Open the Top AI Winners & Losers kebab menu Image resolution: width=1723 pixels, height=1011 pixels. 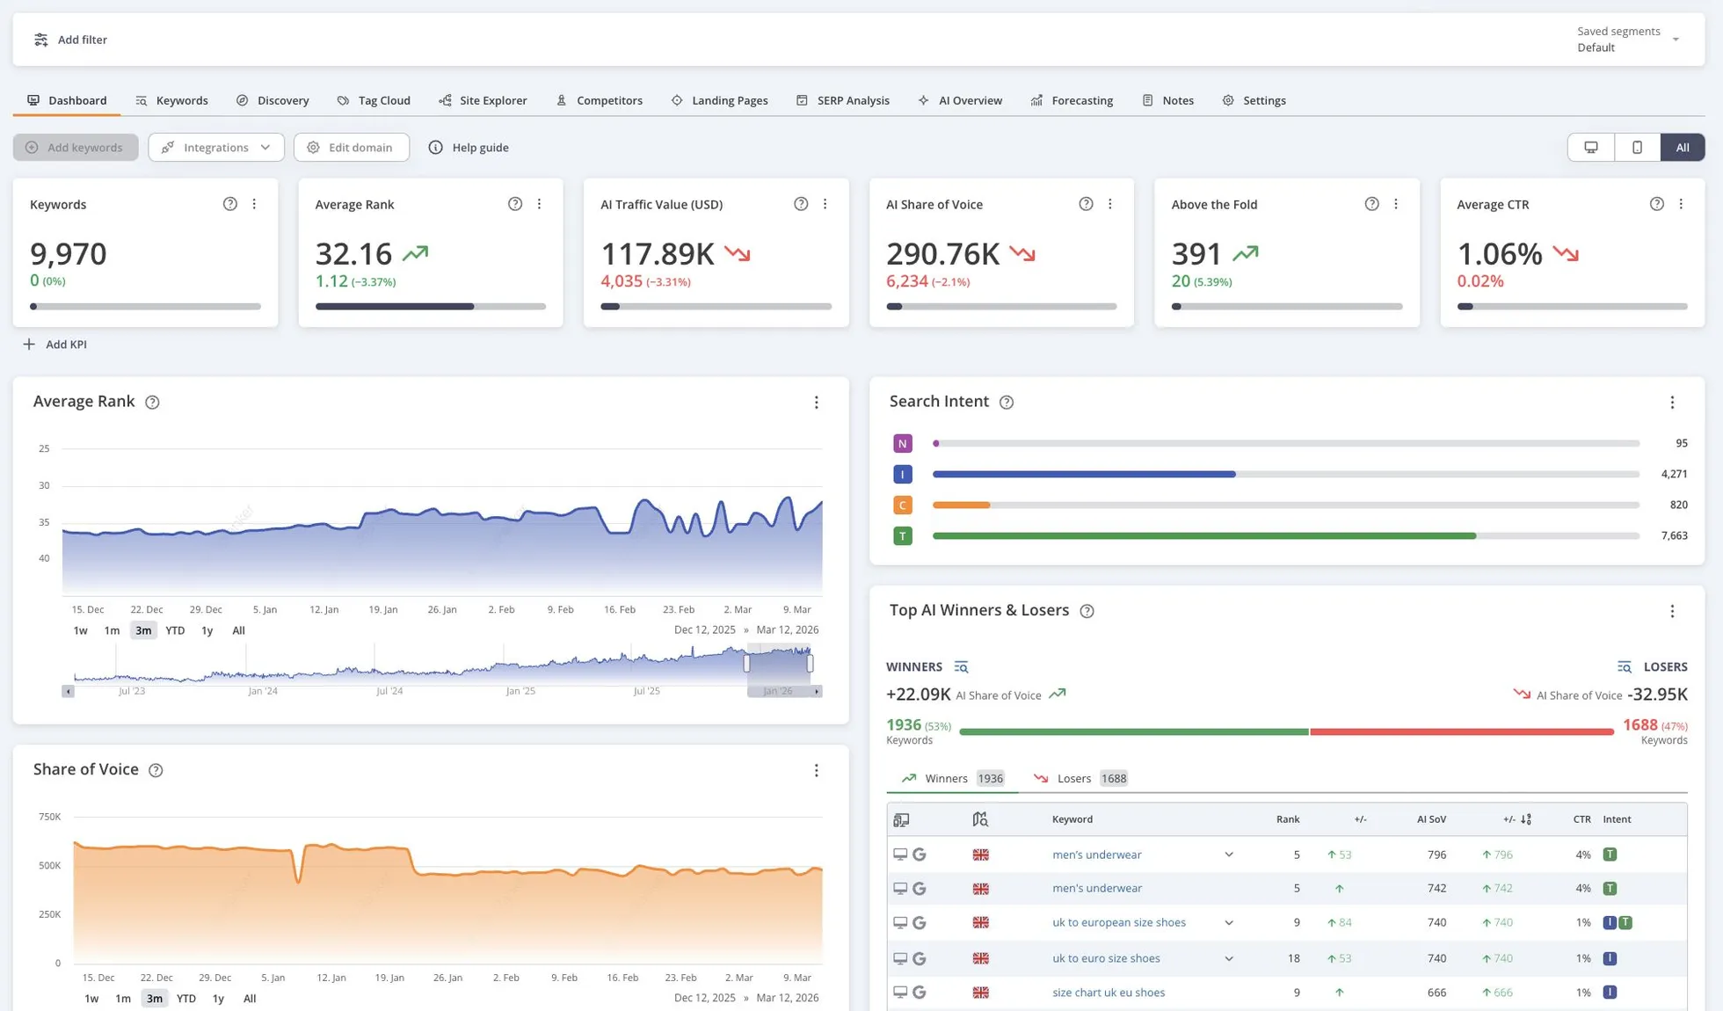coord(1673,610)
